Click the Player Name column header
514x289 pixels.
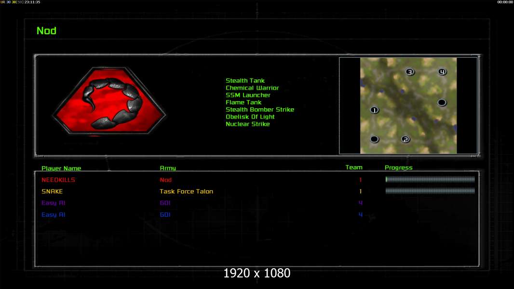pyautogui.click(x=61, y=168)
